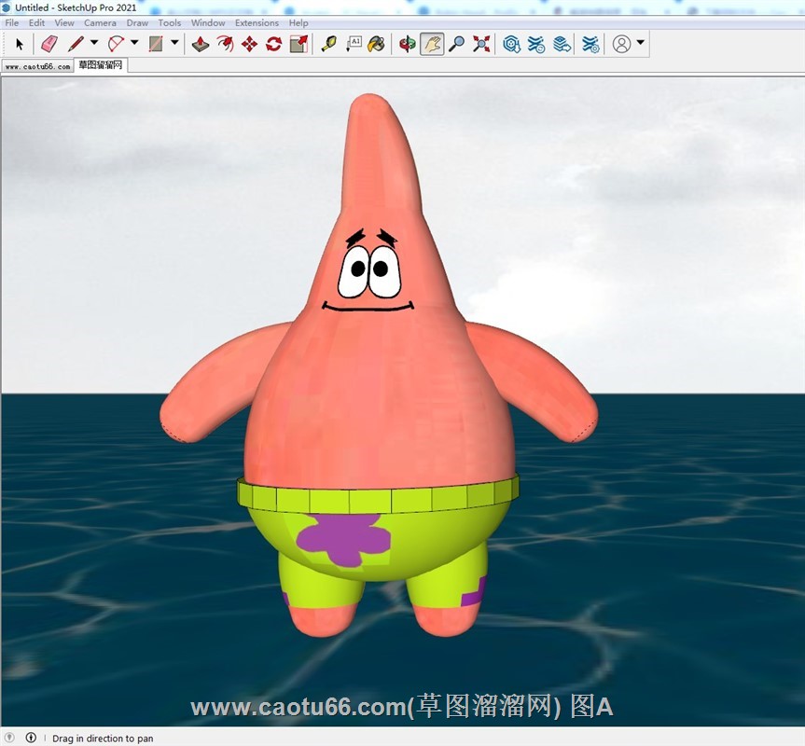This screenshot has height=746, width=805.
Task: Open the Window menu
Action: tap(208, 22)
